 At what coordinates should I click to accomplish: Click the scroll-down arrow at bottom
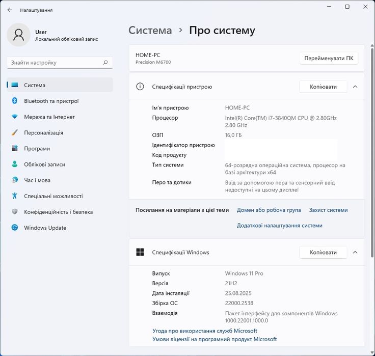click(x=372, y=352)
